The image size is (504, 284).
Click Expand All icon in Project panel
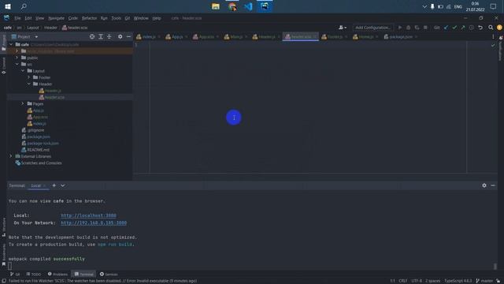tap(101, 37)
